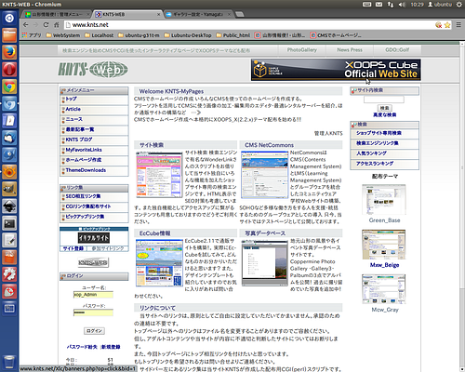This screenshot has width=465, height=372.
Task: Reload the current page
Action: coord(46,25)
